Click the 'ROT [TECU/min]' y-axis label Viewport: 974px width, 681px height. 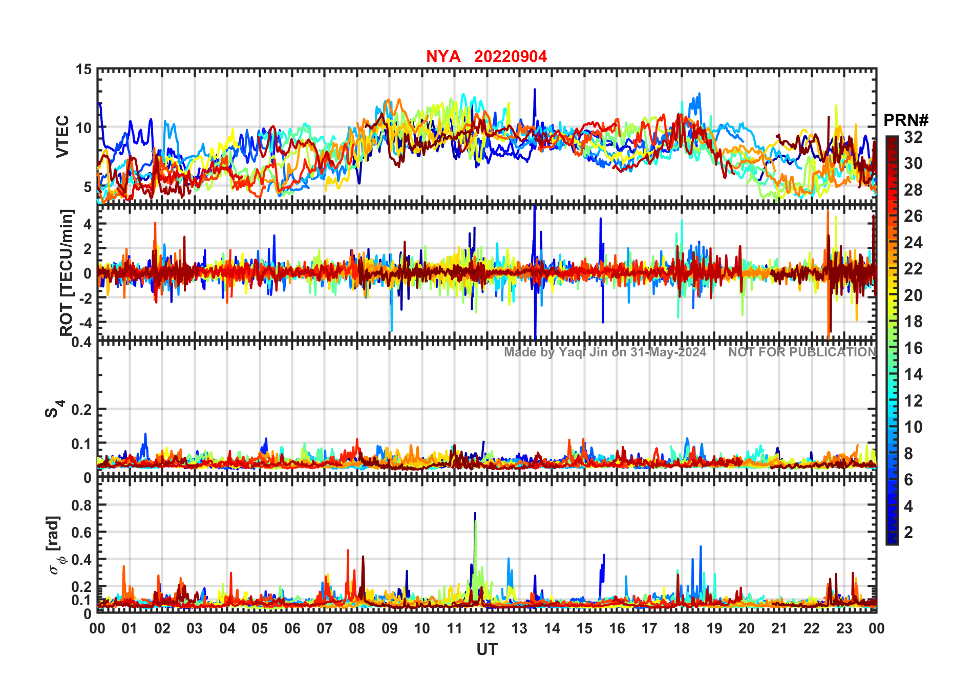tap(67, 272)
